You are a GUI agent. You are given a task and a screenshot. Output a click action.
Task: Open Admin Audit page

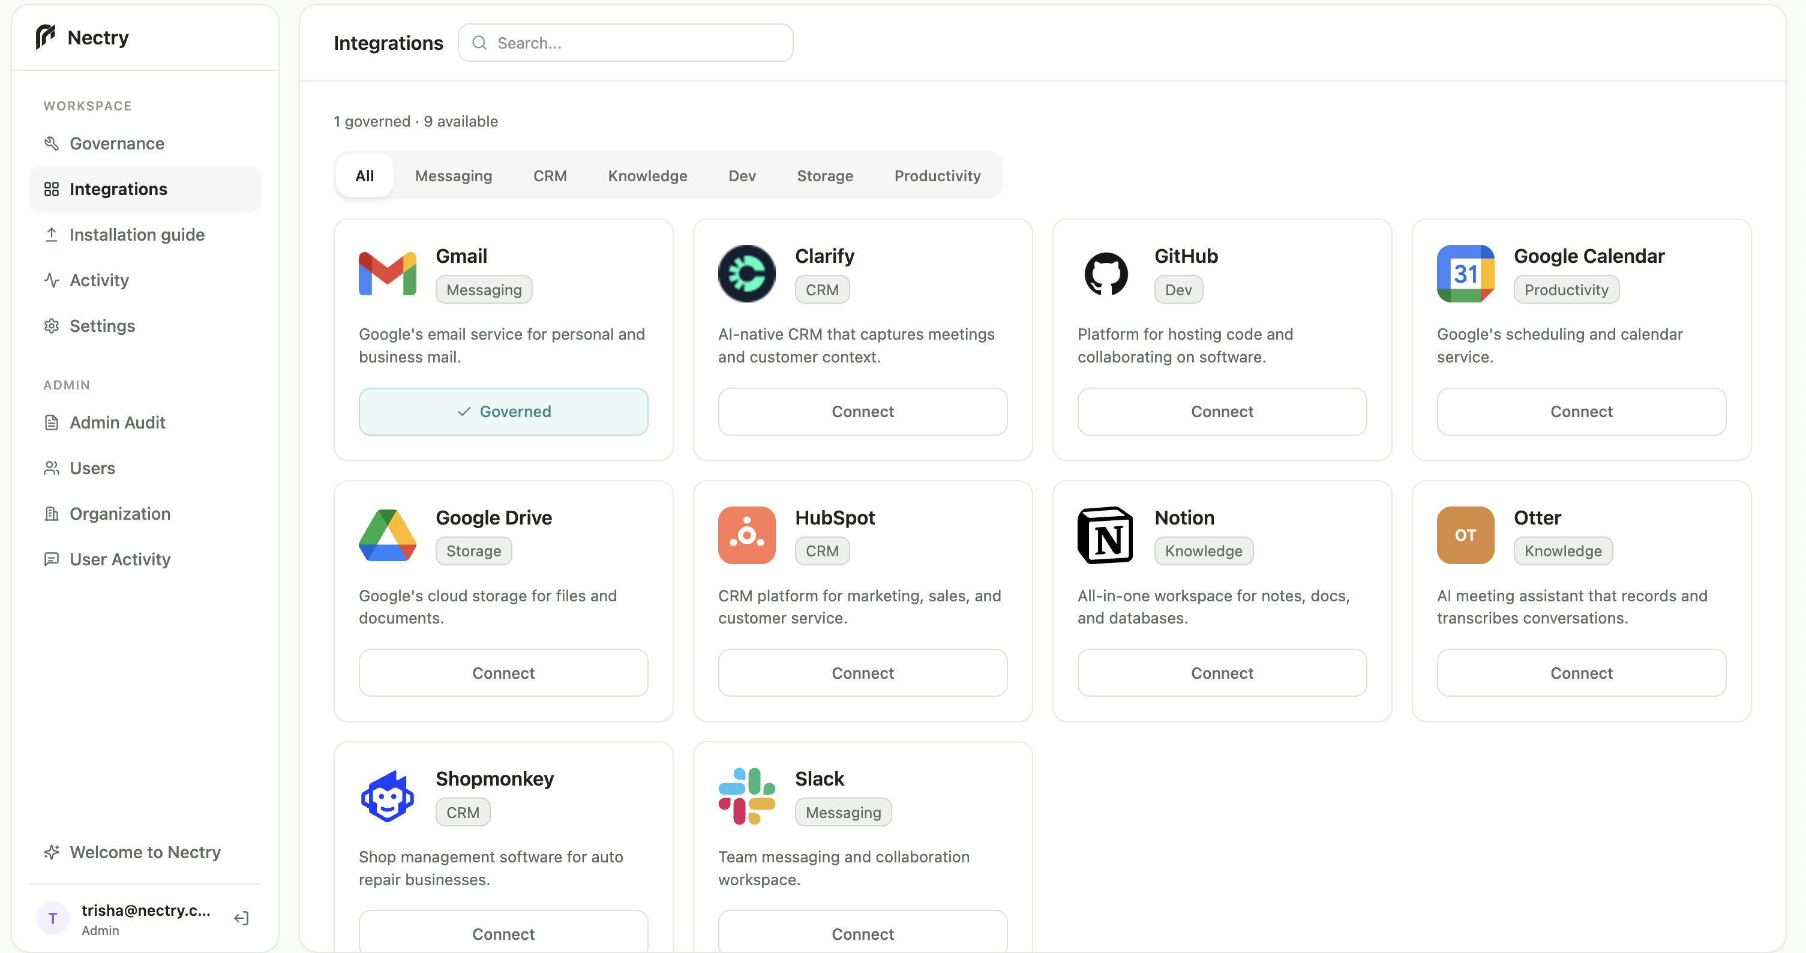coord(145,422)
